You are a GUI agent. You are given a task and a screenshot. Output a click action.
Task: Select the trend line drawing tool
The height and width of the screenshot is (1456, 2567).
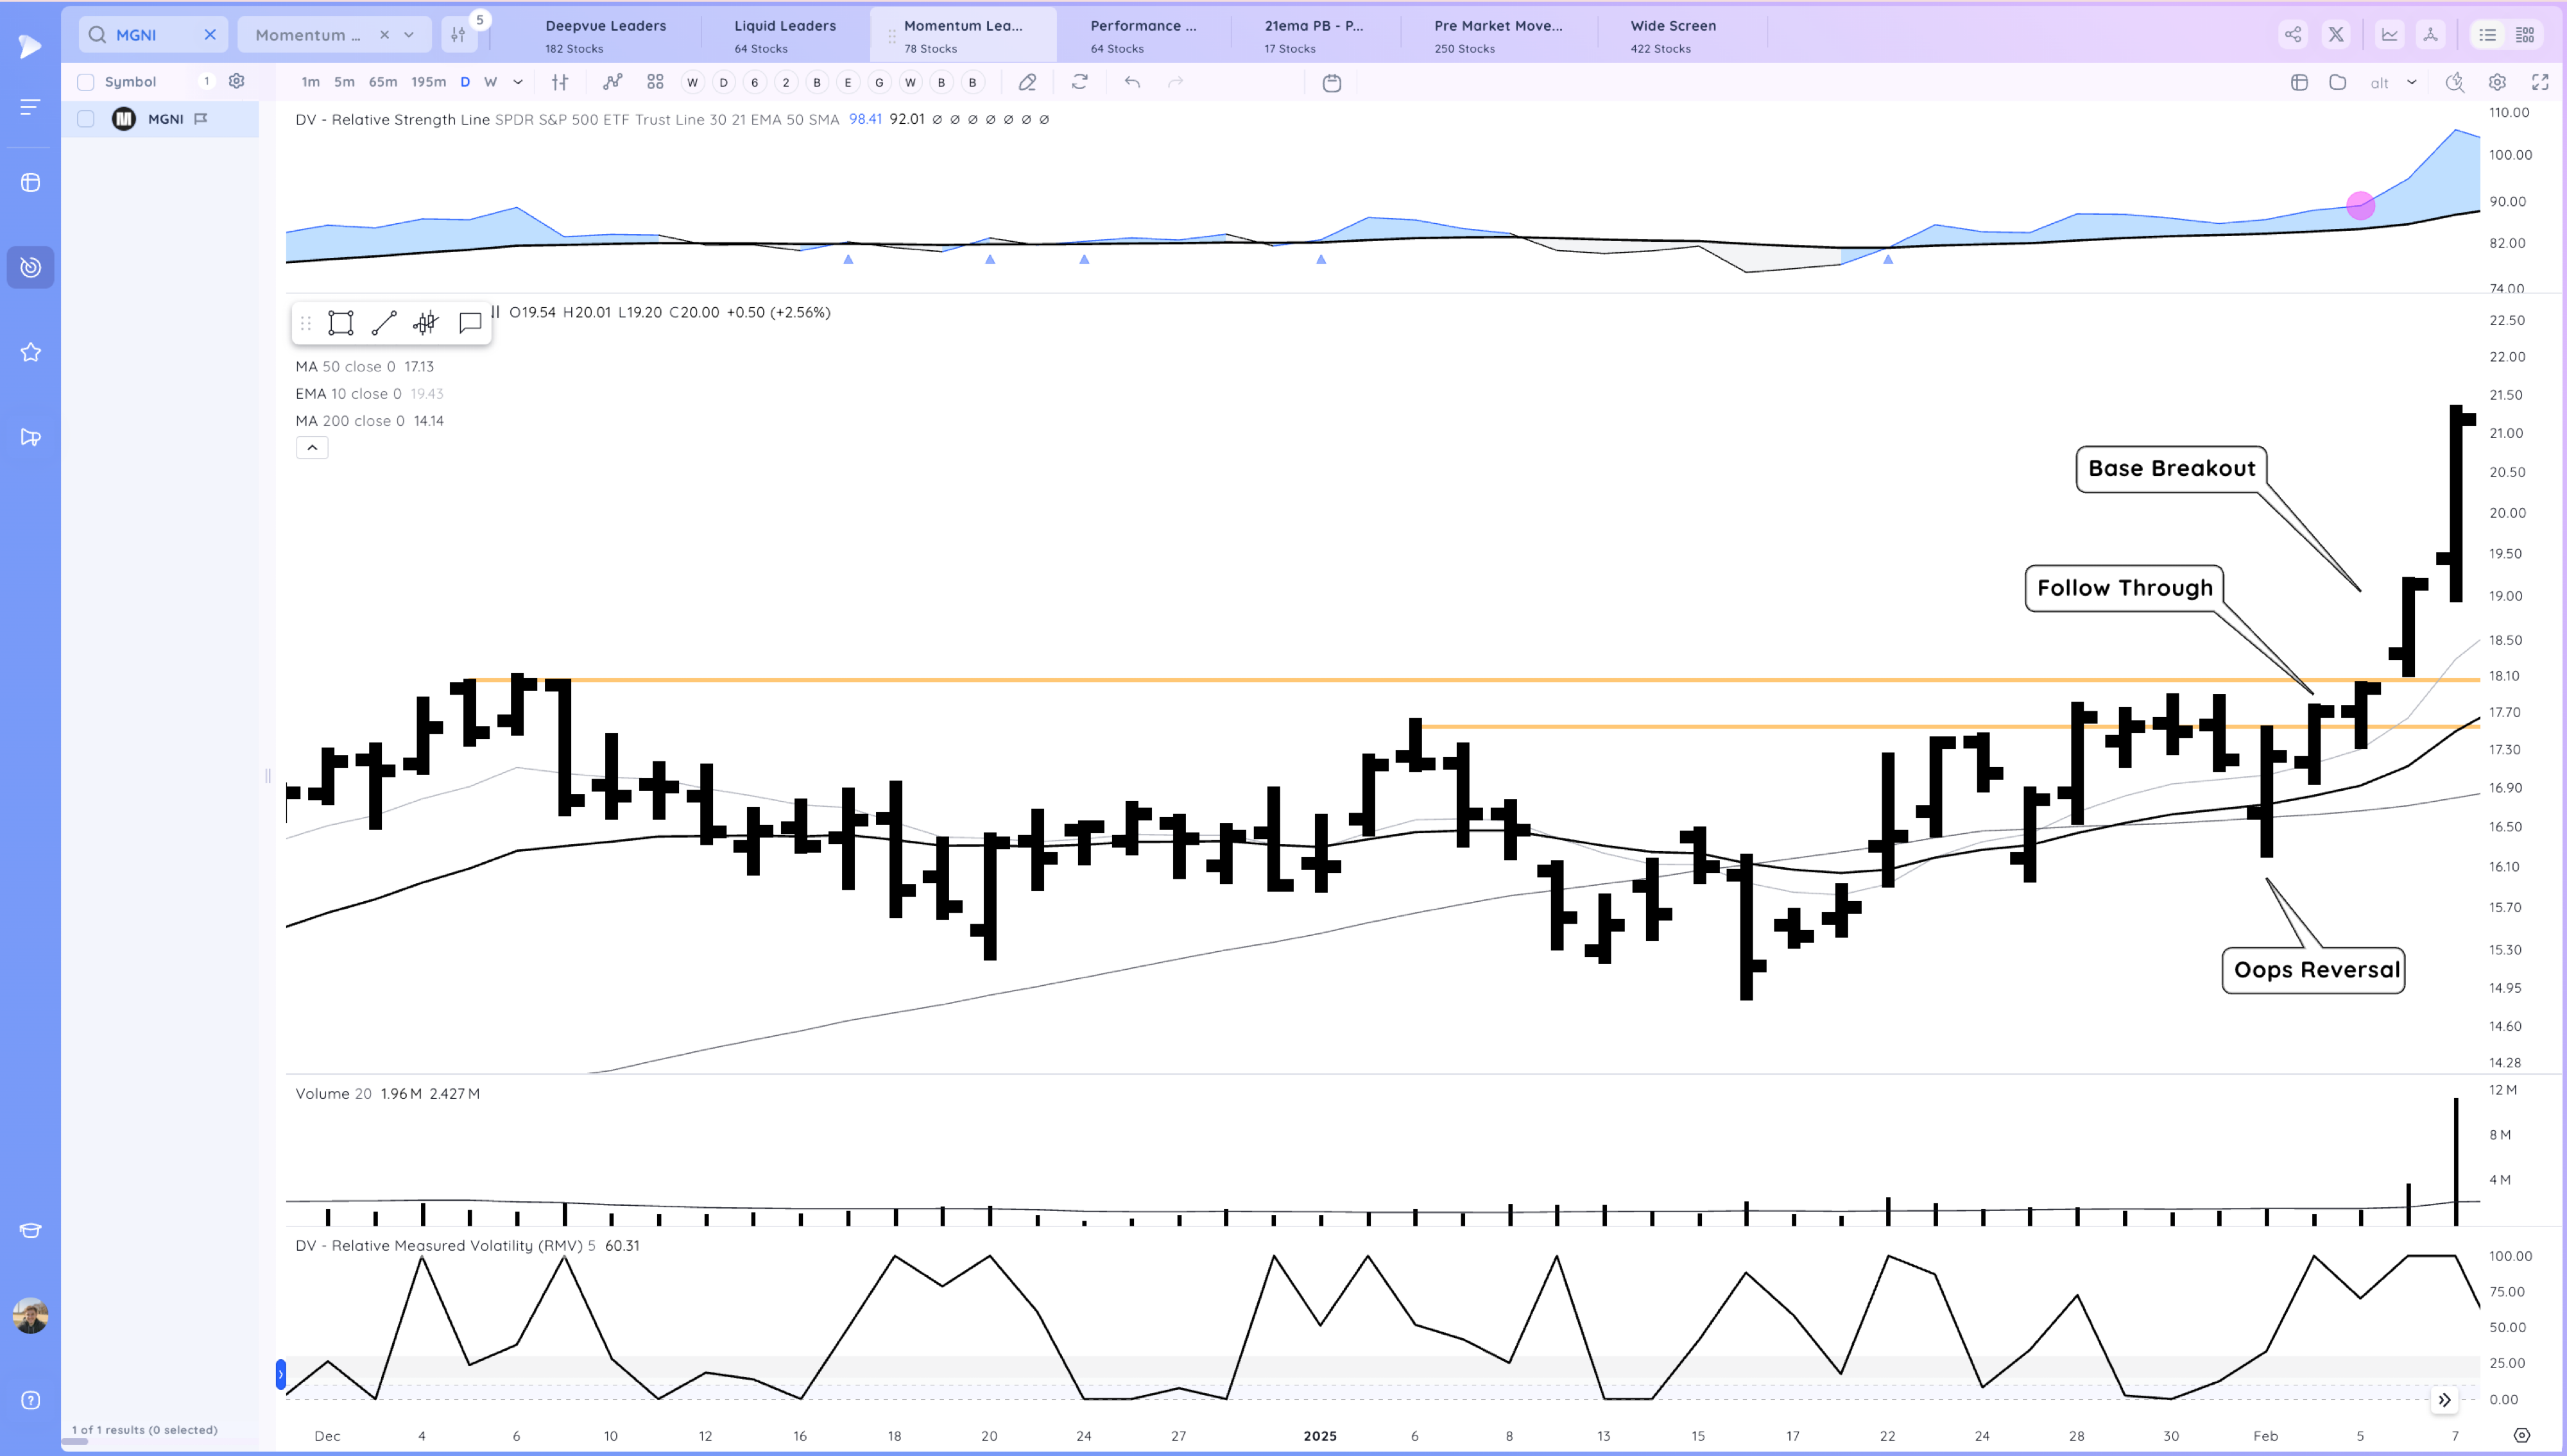point(383,323)
